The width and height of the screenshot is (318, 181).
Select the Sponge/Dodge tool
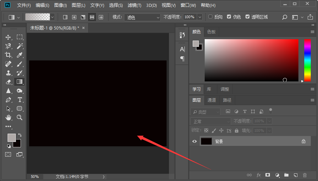20,91
